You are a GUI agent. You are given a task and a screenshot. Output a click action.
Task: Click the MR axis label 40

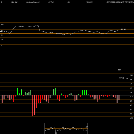tap(131, 88)
